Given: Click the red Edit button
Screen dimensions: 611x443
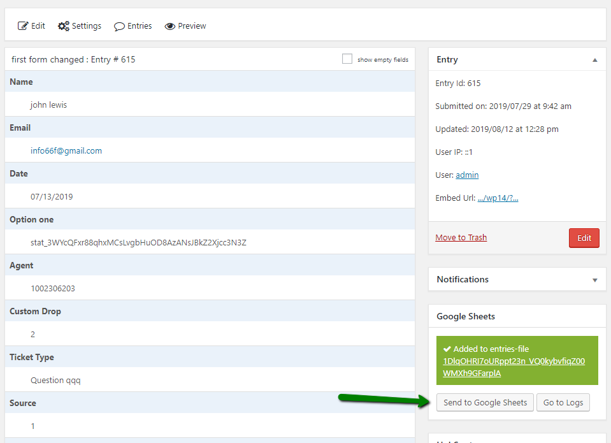Looking at the screenshot, I should coord(584,238).
